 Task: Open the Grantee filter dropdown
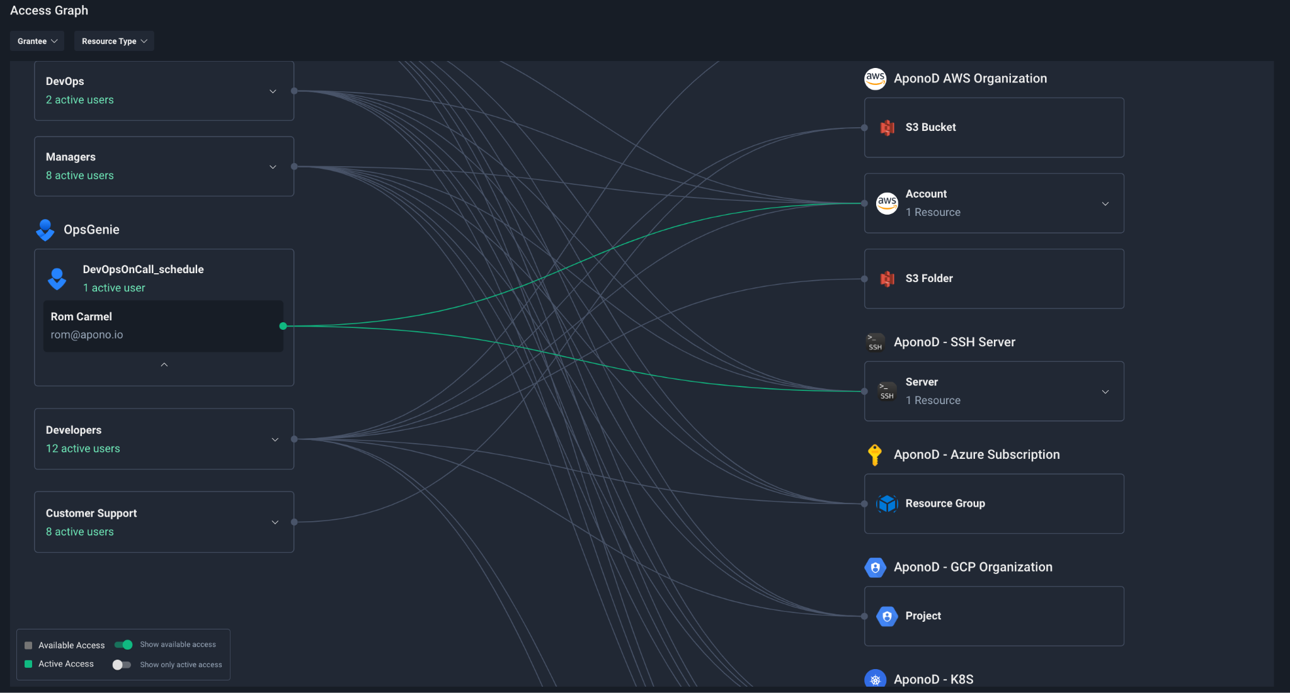point(37,41)
